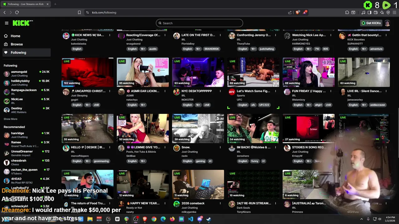
Task: Click the eddiecraven tag
Action: point(378,105)
